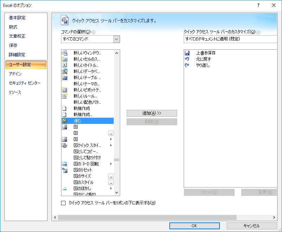Click the command list vertical scrollbar thumb
This screenshot has height=232, width=282.
pyautogui.click(x=116, y=160)
